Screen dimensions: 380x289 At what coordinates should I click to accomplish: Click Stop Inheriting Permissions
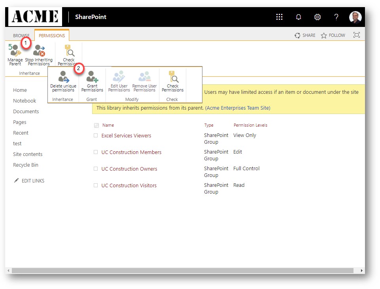tap(39, 55)
